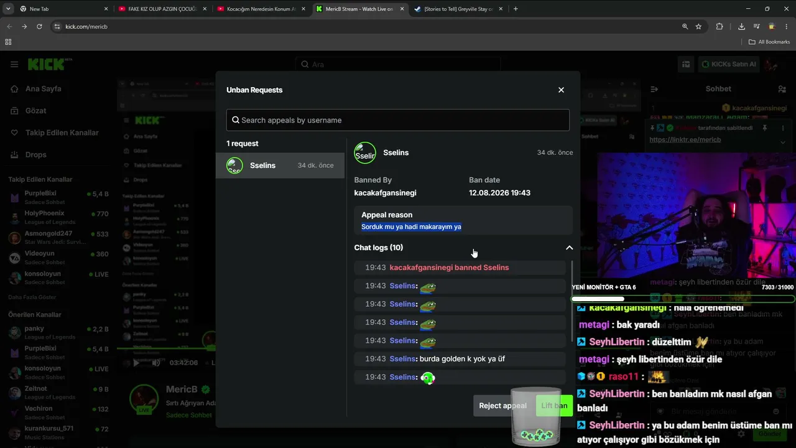Open Sselins avatar in request details

365,153
